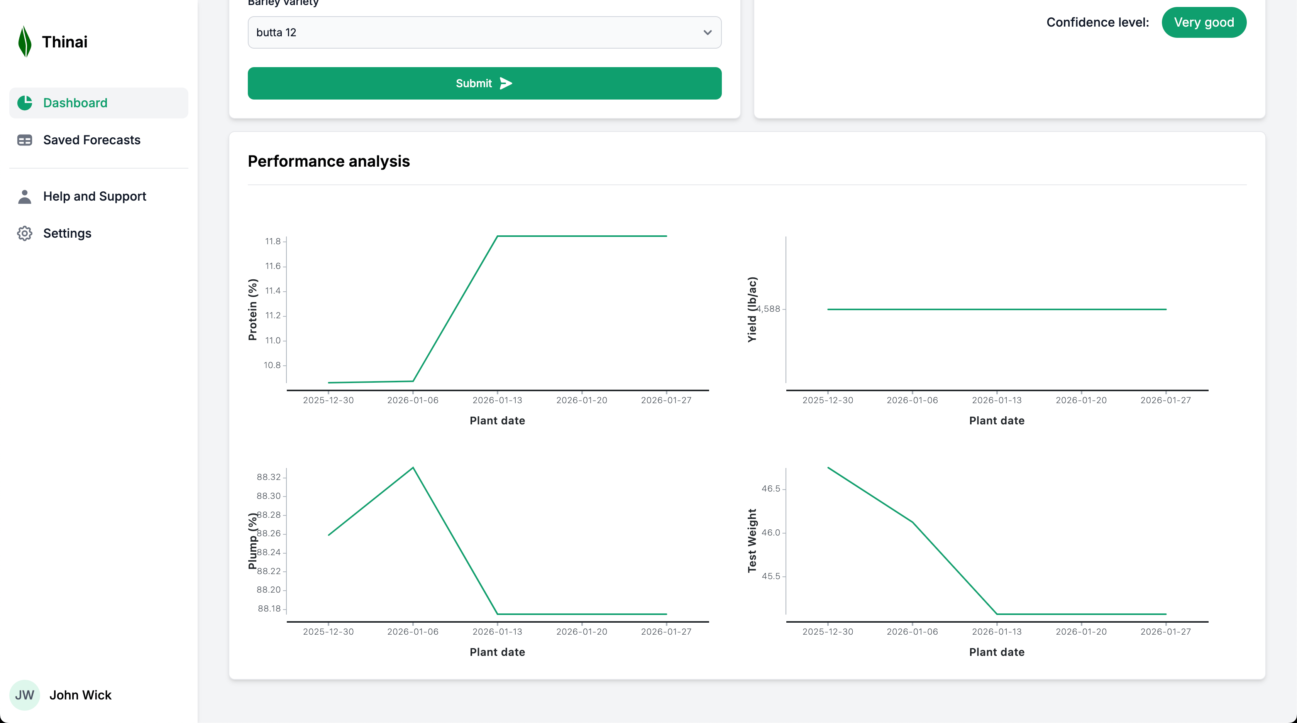This screenshot has width=1297, height=723.
Task: Switch to the Saved Forecasts section
Action: 91,140
